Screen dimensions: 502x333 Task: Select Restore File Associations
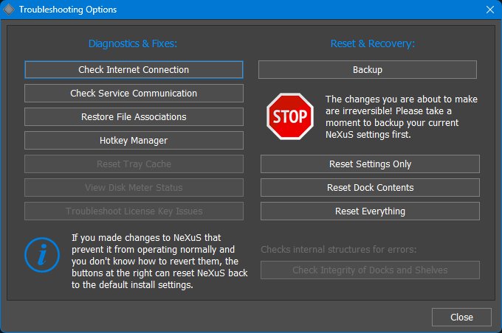click(134, 117)
